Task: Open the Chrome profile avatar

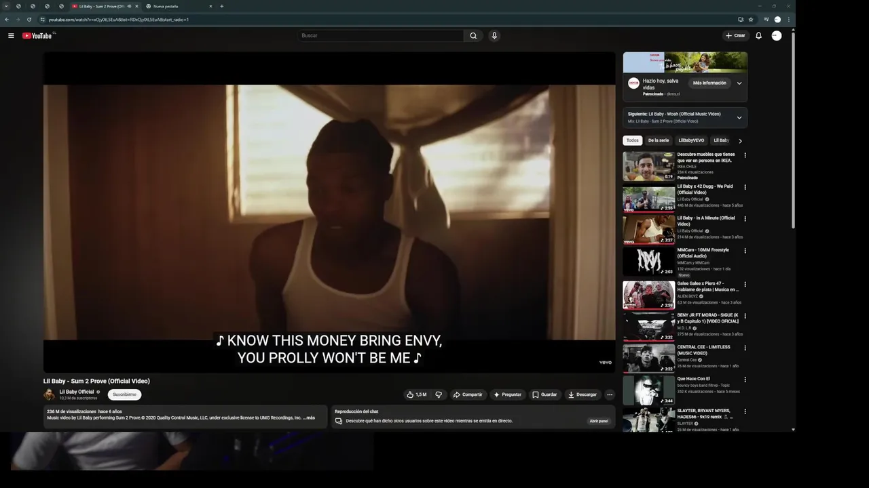Action: coord(777,20)
